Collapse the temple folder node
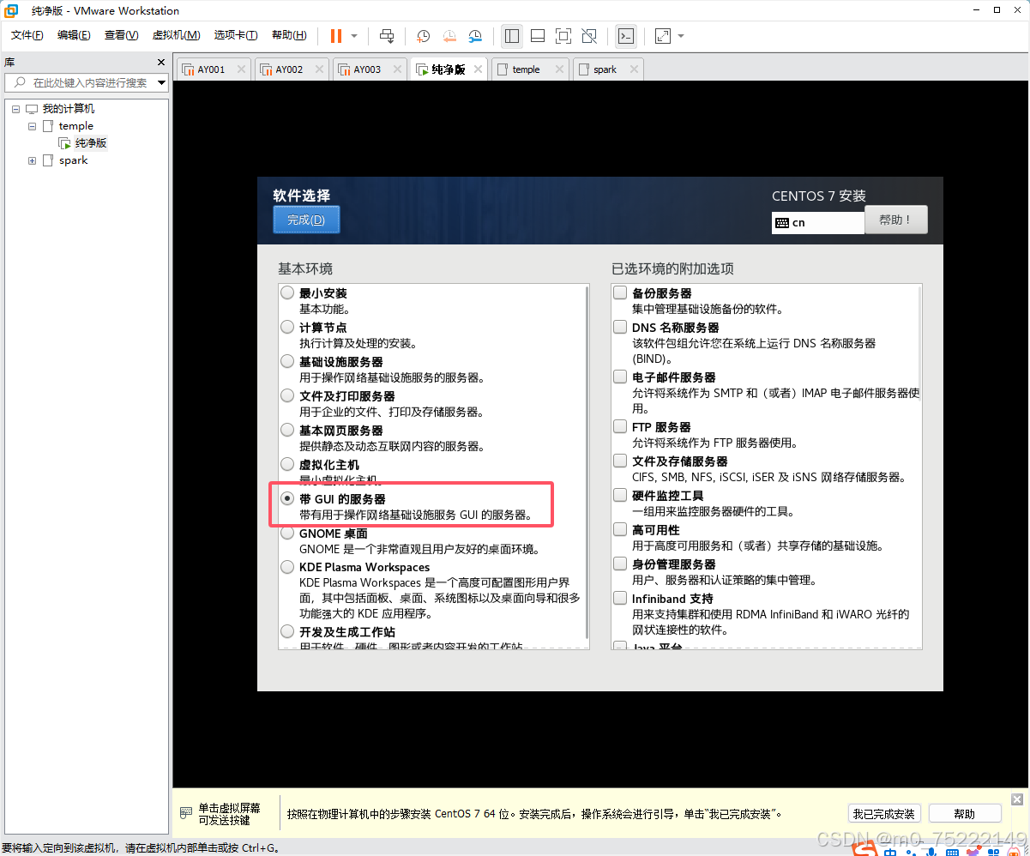1030x856 pixels. click(x=32, y=126)
